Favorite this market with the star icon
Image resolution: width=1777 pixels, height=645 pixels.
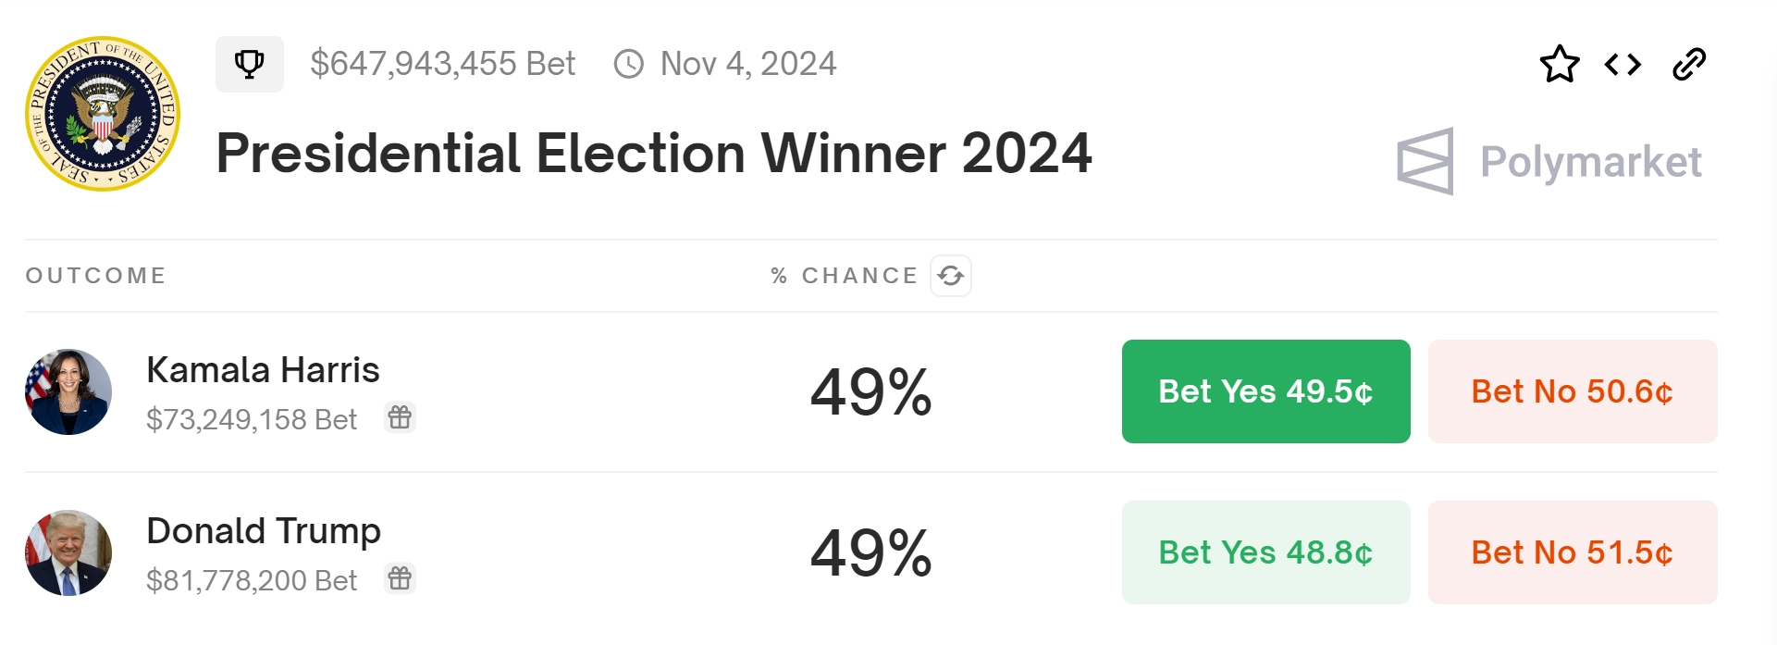1560,64
